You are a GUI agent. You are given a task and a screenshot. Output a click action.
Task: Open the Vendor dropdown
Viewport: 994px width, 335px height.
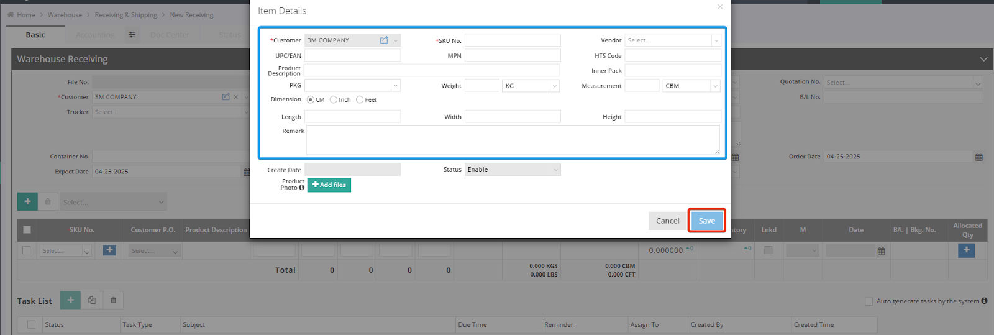point(672,40)
